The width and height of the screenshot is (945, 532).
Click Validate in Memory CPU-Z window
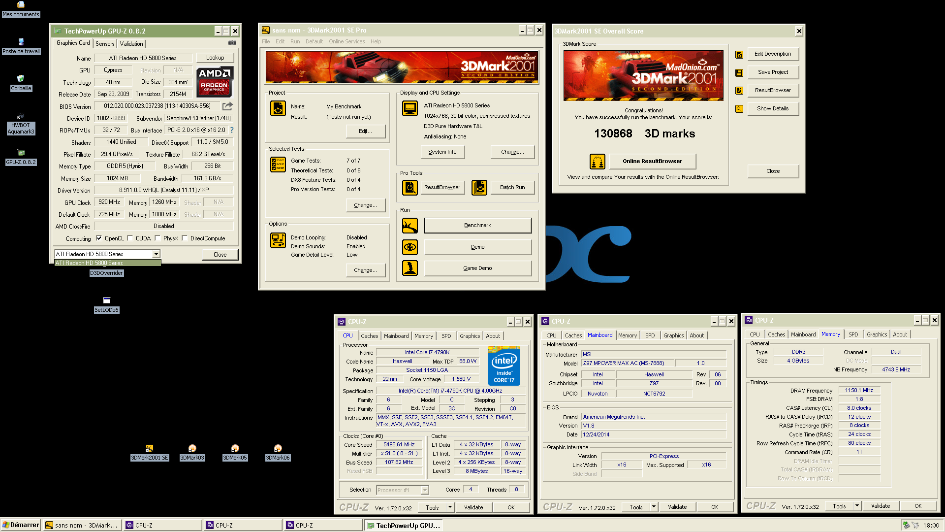[880, 506]
